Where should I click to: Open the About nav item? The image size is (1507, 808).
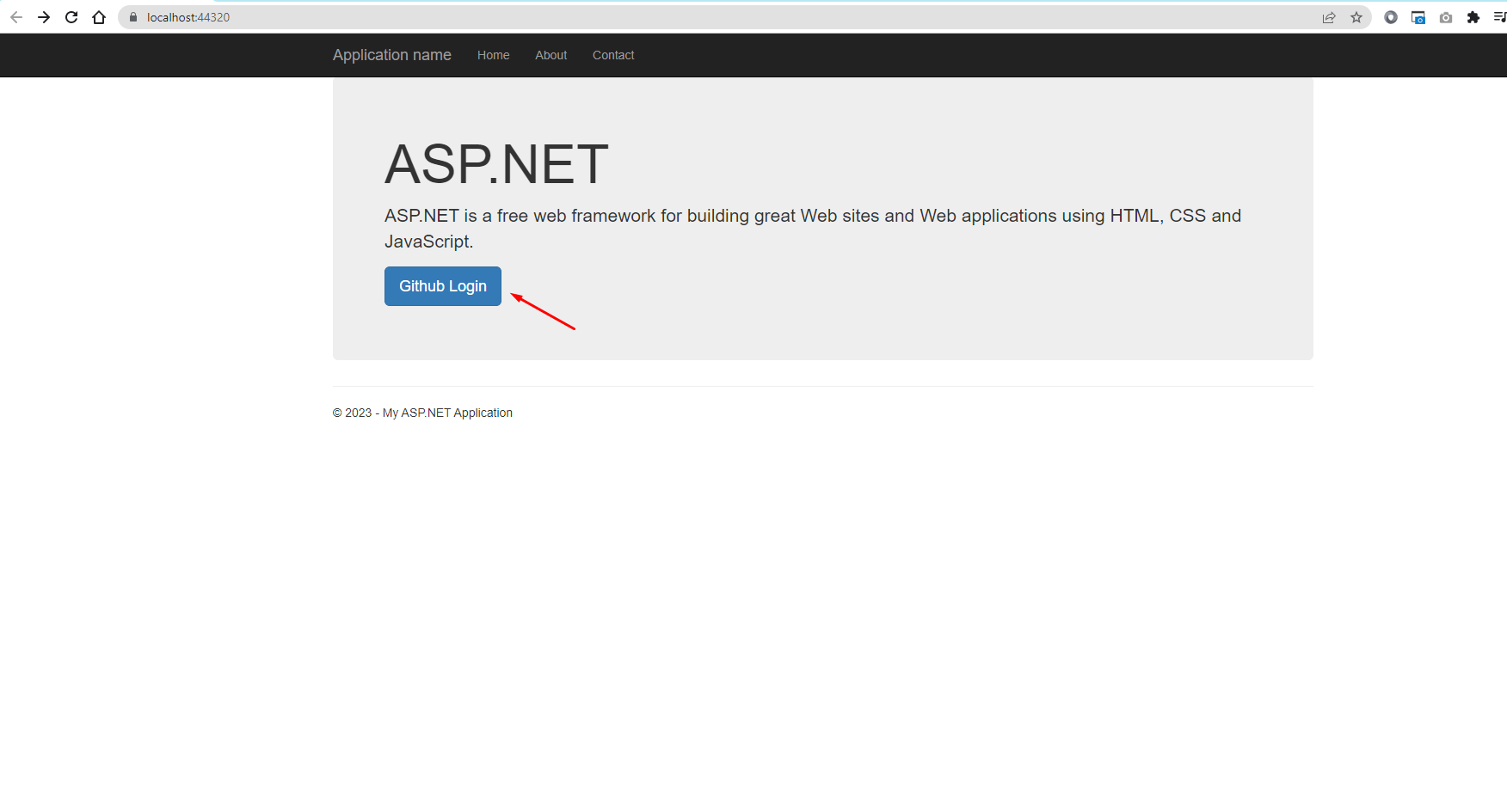(x=551, y=55)
